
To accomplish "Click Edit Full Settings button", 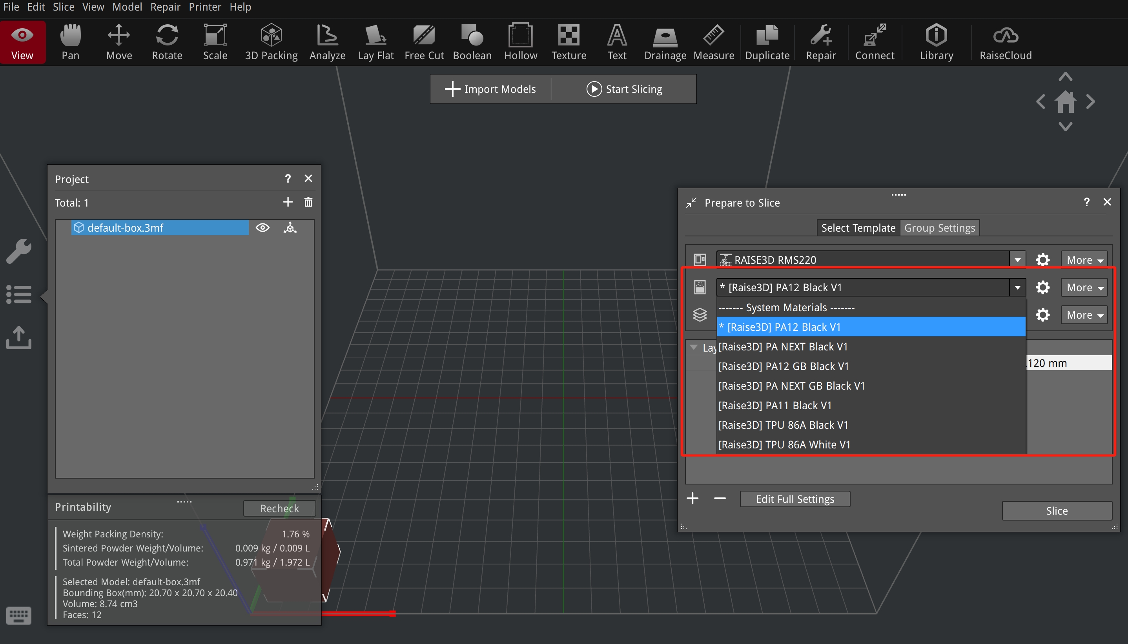I will 795,499.
